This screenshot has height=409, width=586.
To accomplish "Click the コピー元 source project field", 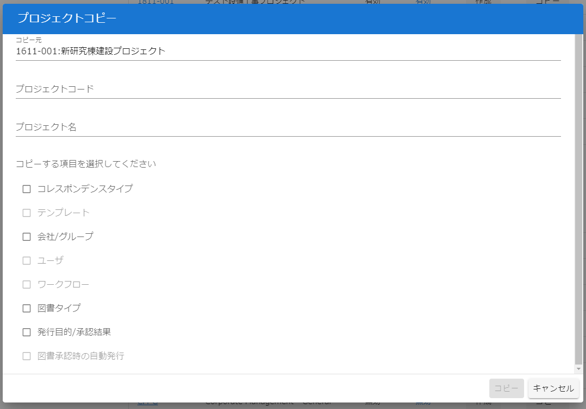I will click(217, 51).
